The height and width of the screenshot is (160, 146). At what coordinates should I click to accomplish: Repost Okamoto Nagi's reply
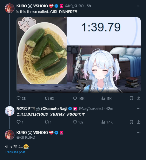point(47,122)
